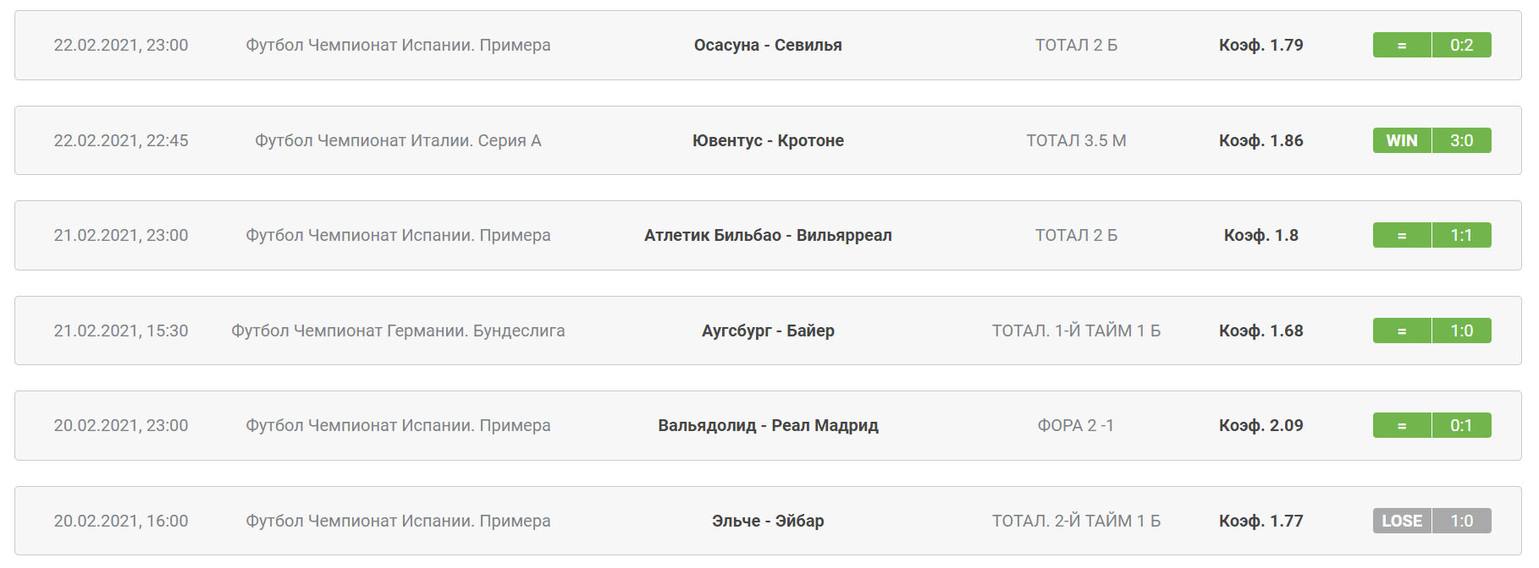The height and width of the screenshot is (568, 1539).
Task: Click the 22.02.2021, 22:45 date
Action: [x=121, y=141]
